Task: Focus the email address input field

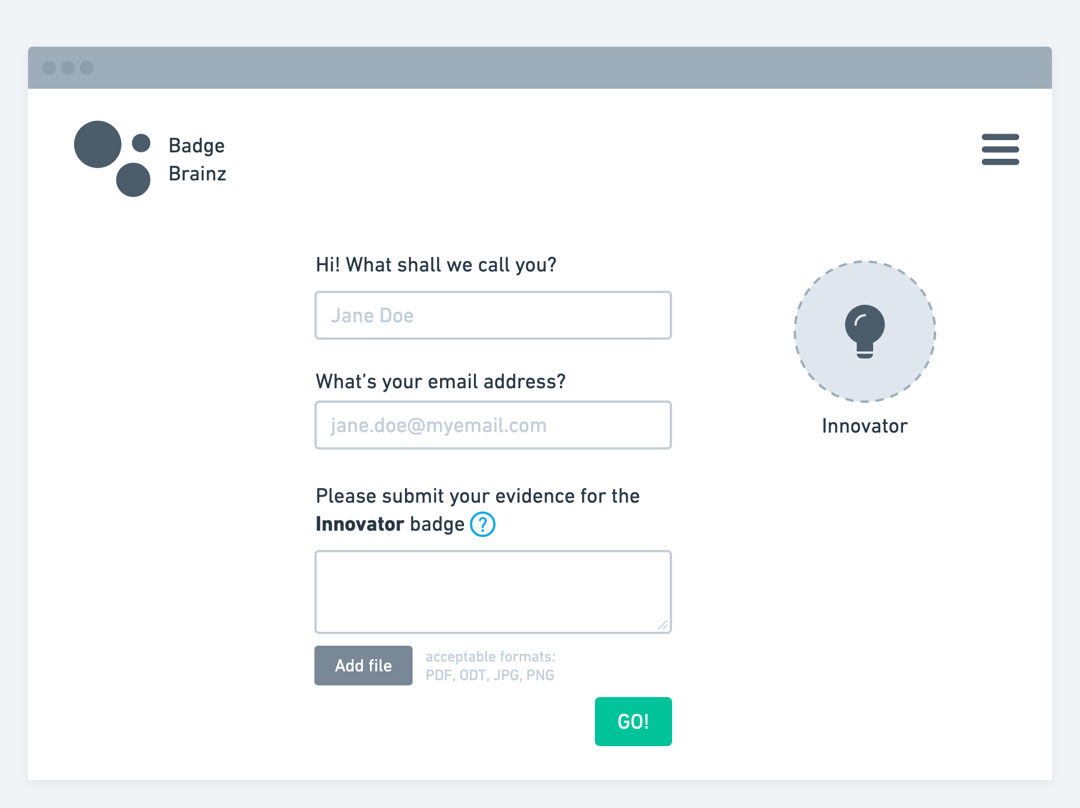Action: point(493,425)
